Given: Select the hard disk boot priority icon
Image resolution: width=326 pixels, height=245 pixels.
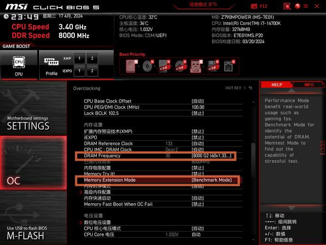Looking at the screenshot, I should tap(132, 66).
